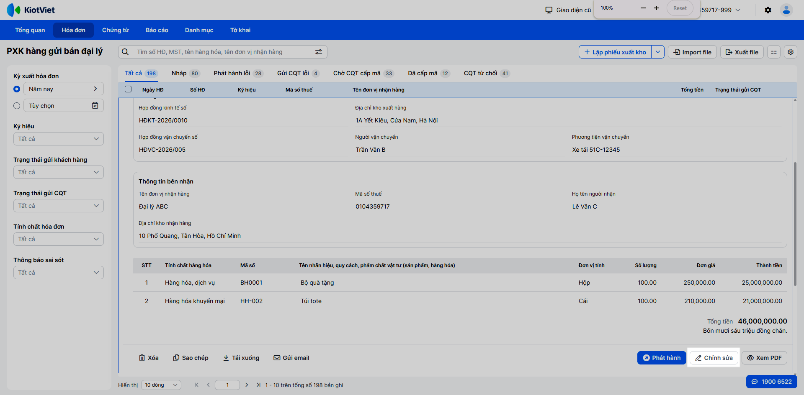
Task: Open the Tờ khai menu
Action: pos(240,30)
